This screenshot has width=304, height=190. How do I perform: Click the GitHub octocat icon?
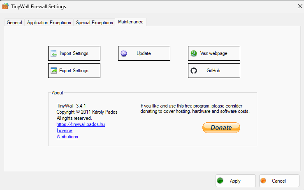point(194,71)
